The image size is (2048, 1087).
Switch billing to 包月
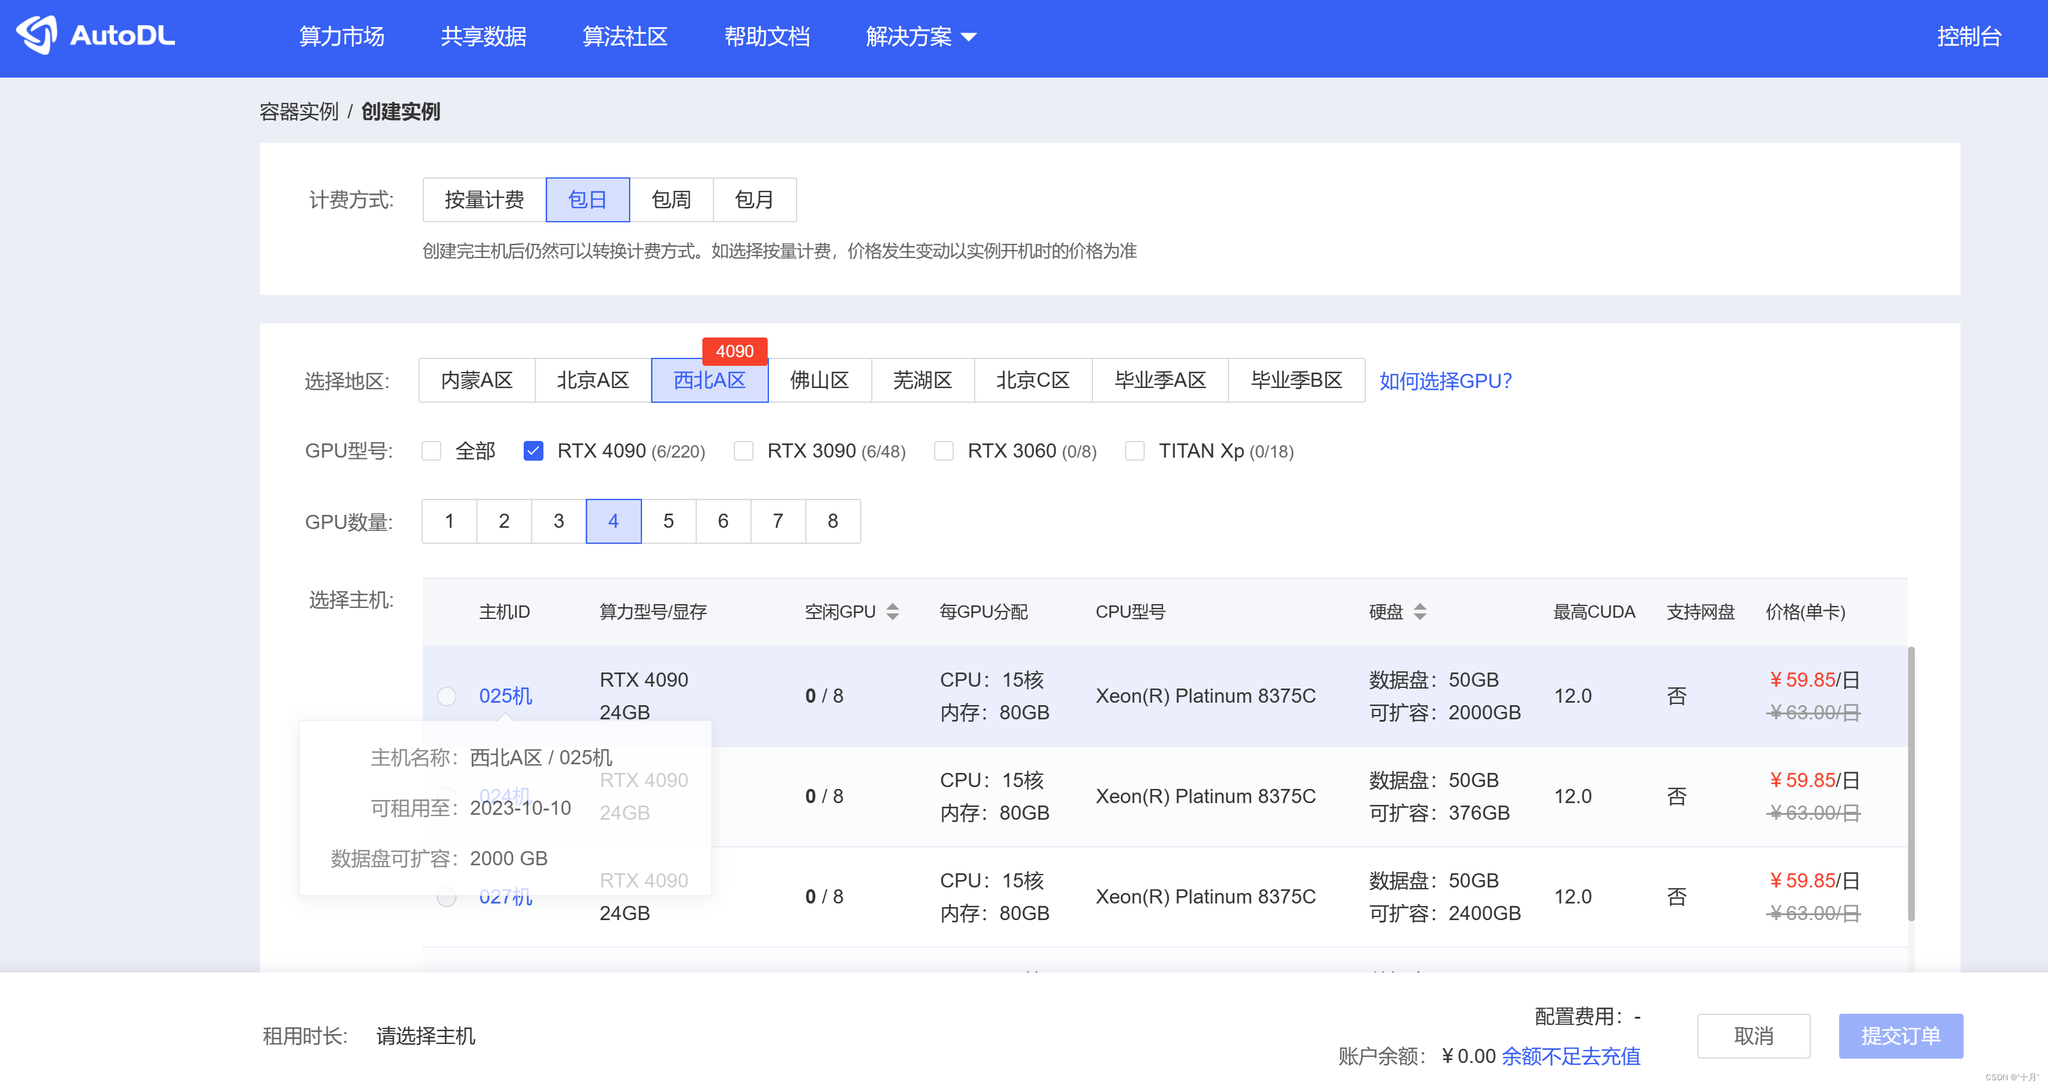pyautogui.click(x=754, y=200)
